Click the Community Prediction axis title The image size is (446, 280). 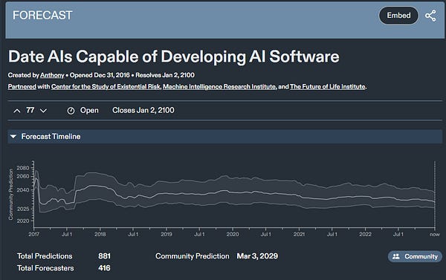11,195
